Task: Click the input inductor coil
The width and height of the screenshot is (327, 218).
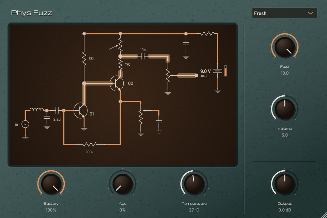Action: 37,109
